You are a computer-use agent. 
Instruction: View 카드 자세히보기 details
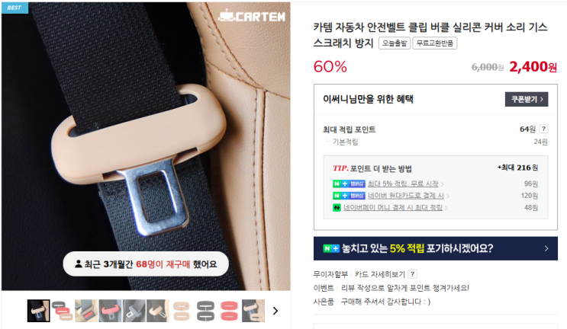[380, 274]
